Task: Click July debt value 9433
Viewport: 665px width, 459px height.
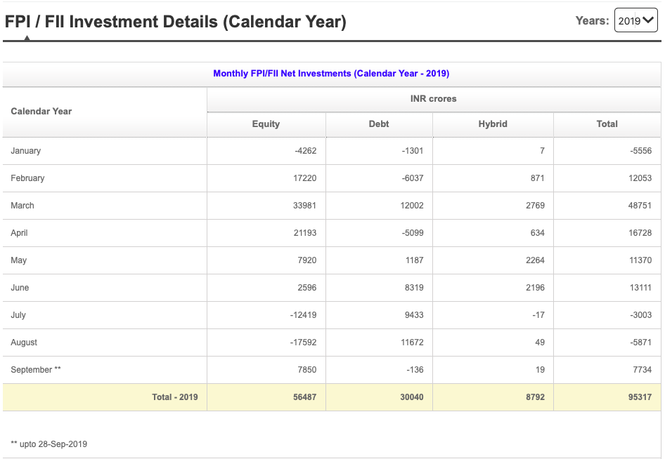Action: coord(414,315)
